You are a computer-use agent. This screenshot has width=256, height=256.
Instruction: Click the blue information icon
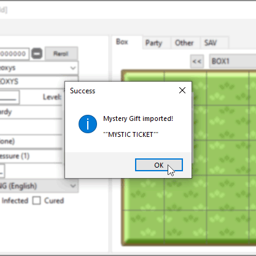pyautogui.click(x=88, y=124)
